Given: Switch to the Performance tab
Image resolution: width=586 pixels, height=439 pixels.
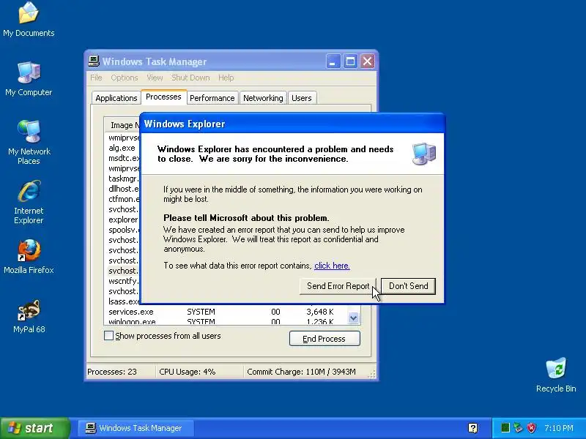Looking at the screenshot, I should pos(212,98).
